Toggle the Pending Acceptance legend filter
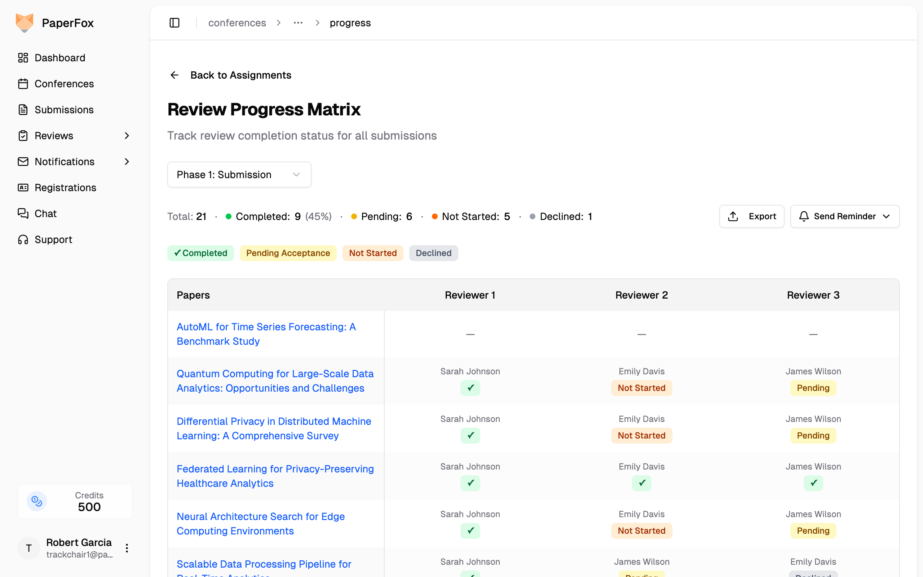This screenshot has height=577, width=923. click(x=288, y=253)
